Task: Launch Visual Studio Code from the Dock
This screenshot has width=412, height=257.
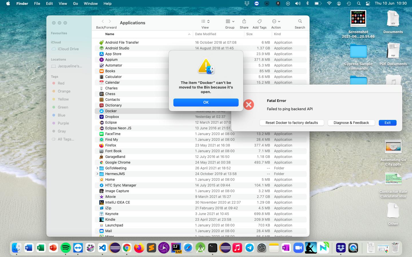Action: click(102, 248)
